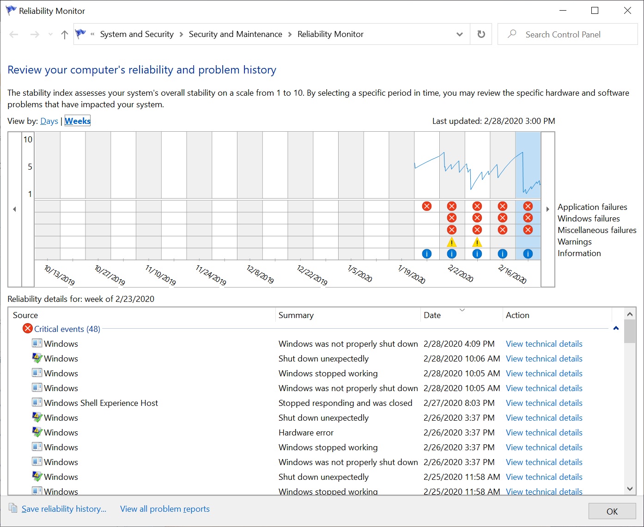The width and height of the screenshot is (644, 527).
Task: Collapse the Critical events group arrow
Action: tap(616, 328)
